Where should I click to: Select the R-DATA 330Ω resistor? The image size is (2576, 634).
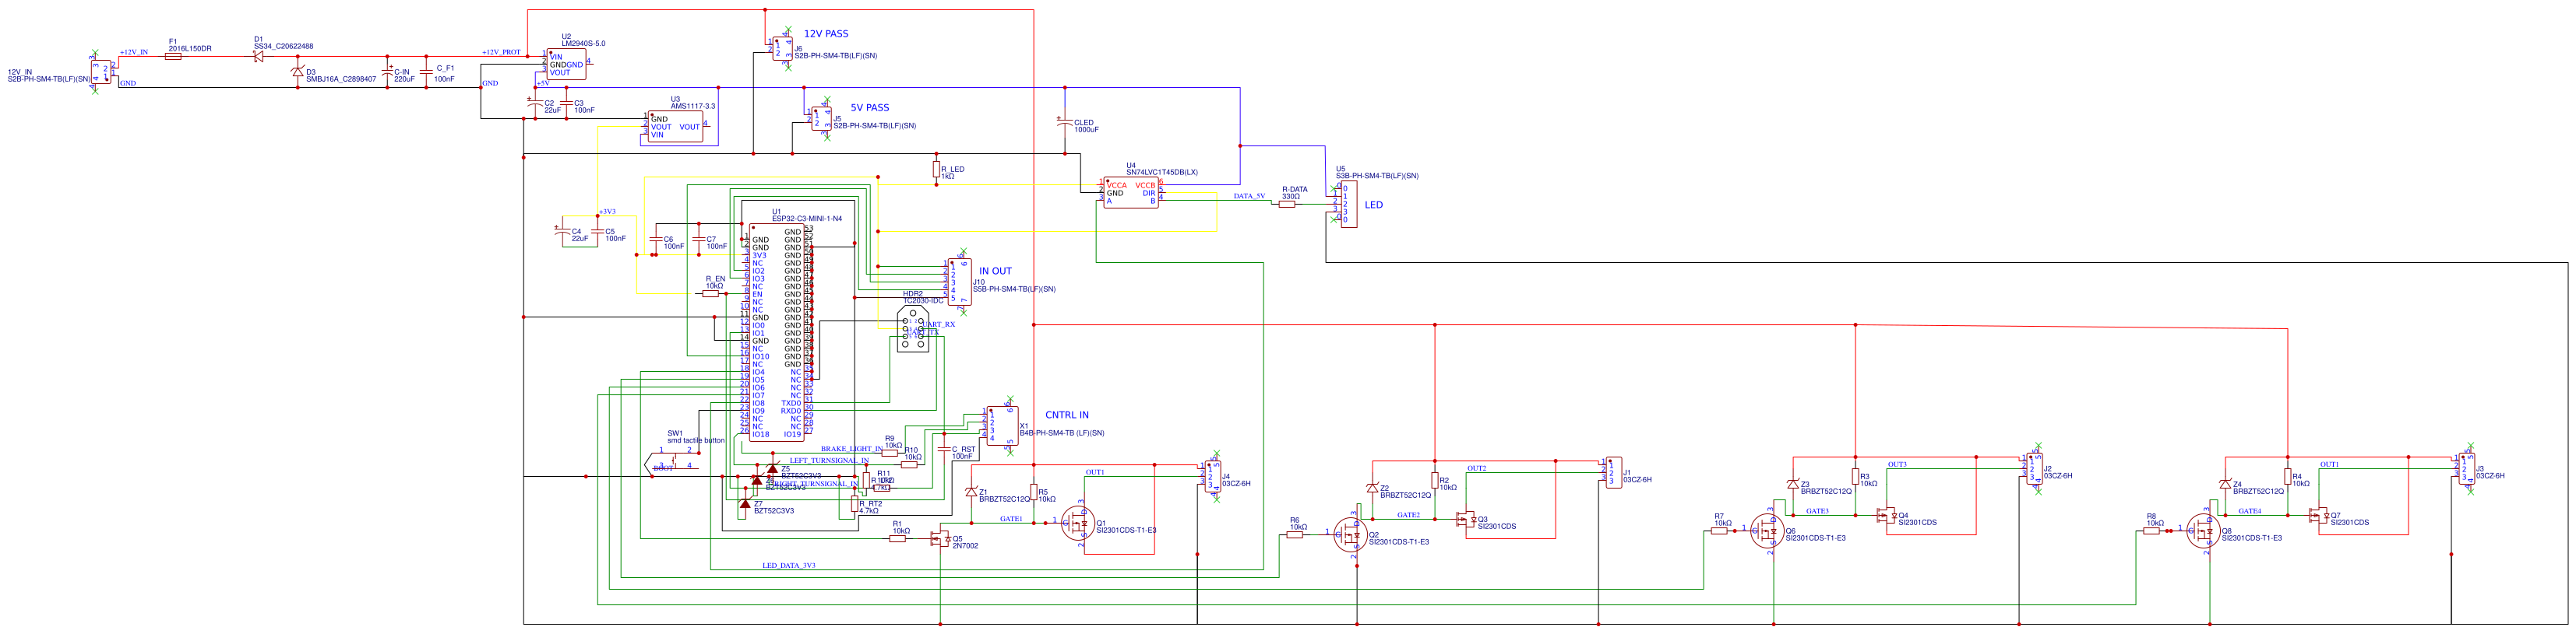(1287, 204)
